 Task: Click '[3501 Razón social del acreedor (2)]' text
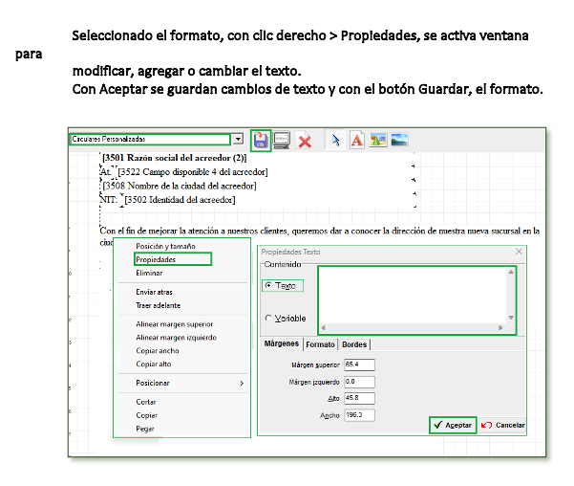(x=174, y=158)
